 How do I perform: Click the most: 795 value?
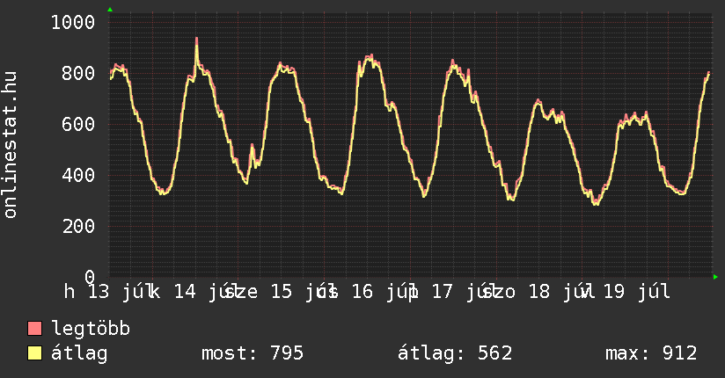[253, 353]
